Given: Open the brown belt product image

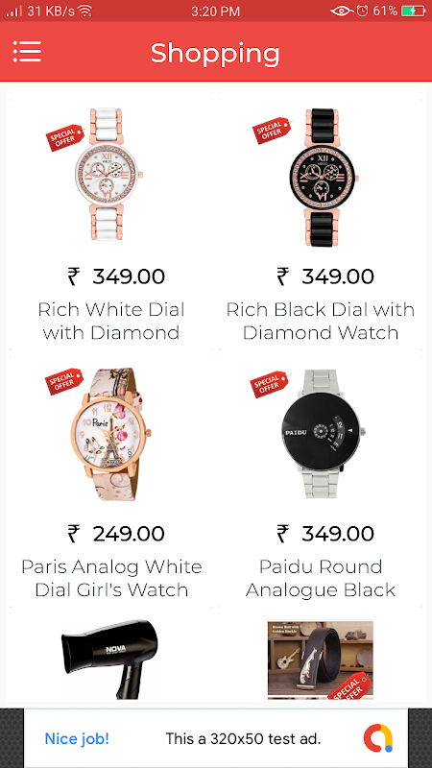Looking at the screenshot, I should pos(321,660).
